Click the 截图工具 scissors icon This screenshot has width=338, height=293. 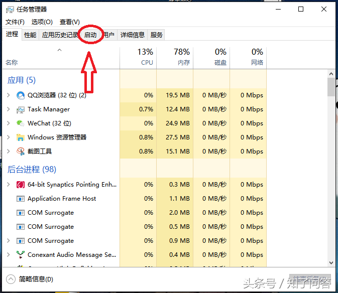(21, 152)
